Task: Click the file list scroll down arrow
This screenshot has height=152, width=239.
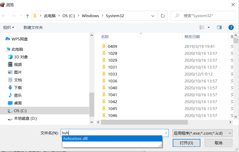Action: click(x=236, y=117)
